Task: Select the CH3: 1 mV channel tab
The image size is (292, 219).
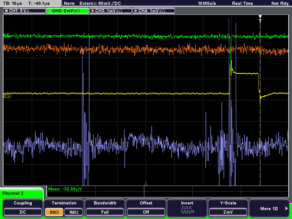Action: (x=110, y=11)
